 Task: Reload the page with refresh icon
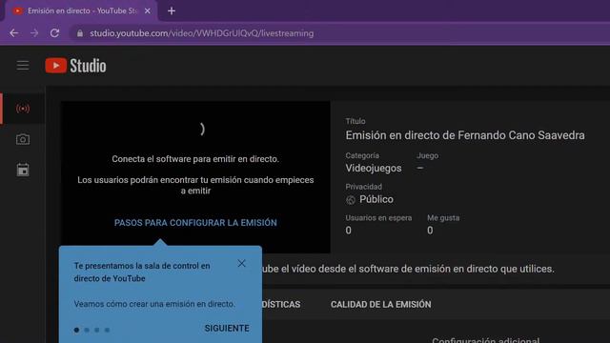[x=55, y=33]
